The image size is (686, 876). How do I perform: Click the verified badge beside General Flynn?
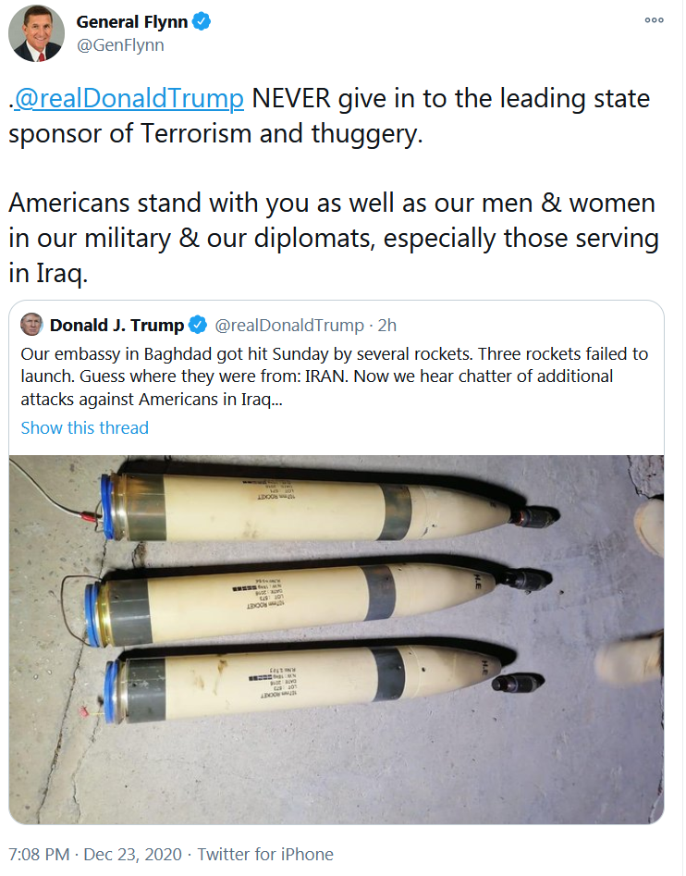[202, 22]
